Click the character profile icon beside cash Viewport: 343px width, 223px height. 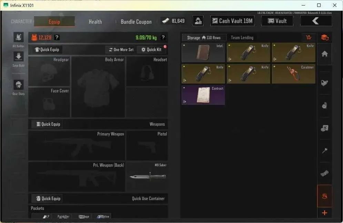coord(198,21)
